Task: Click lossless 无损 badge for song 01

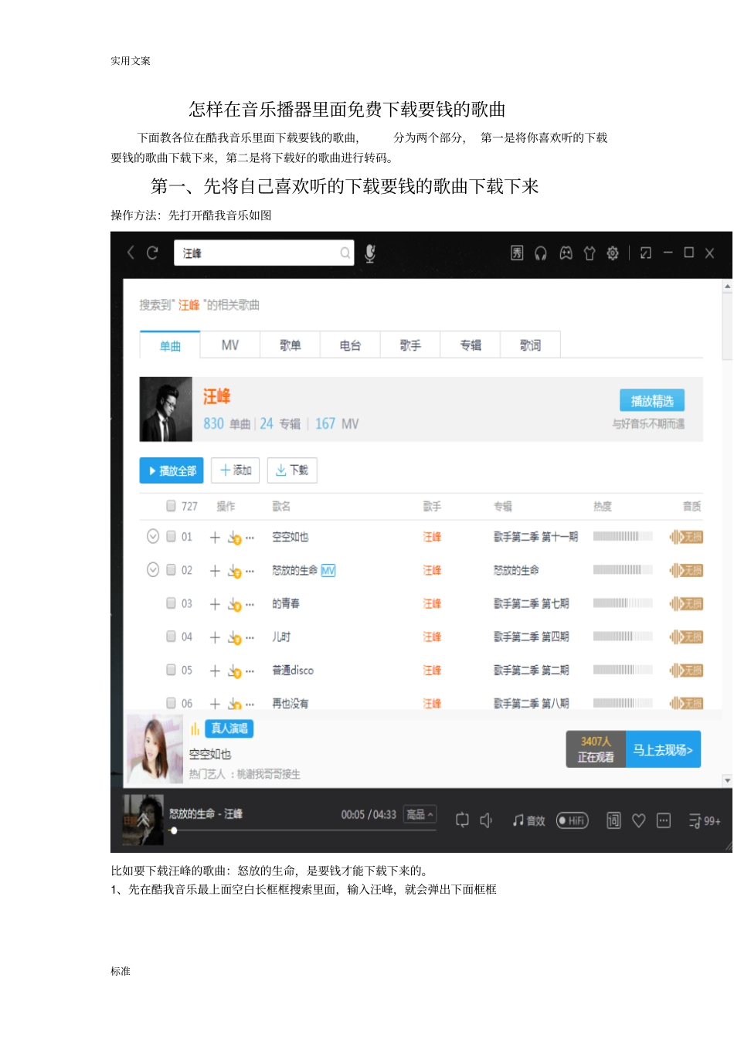Action: [x=686, y=537]
